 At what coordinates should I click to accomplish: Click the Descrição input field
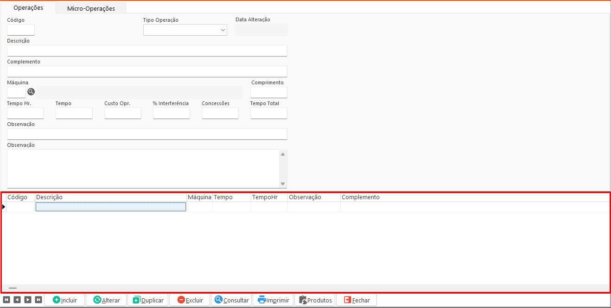[147, 50]
